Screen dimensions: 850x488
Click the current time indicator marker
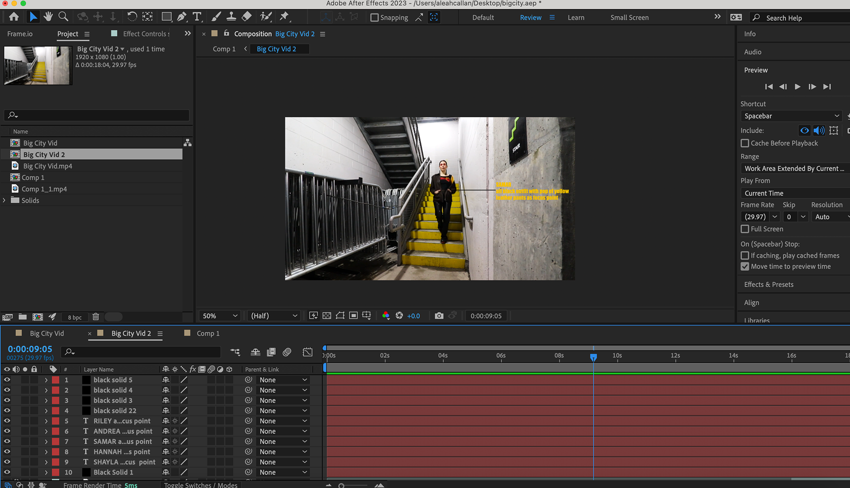593,357
